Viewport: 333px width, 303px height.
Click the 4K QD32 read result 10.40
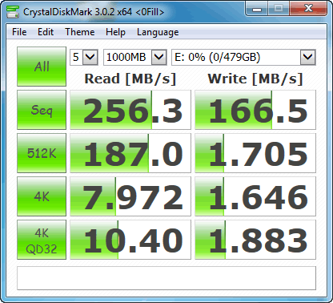(130, 240)
